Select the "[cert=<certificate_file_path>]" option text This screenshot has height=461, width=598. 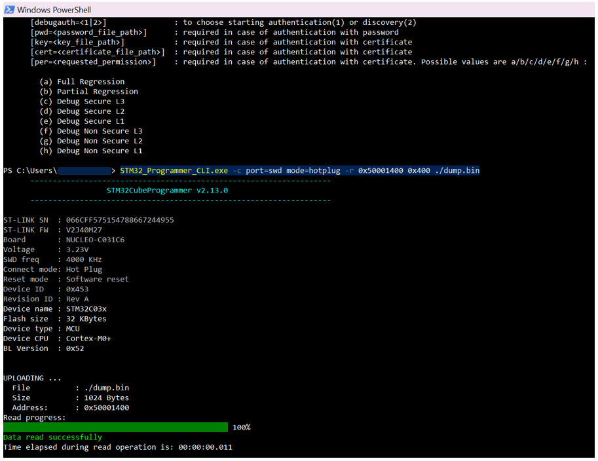(98, 52)
